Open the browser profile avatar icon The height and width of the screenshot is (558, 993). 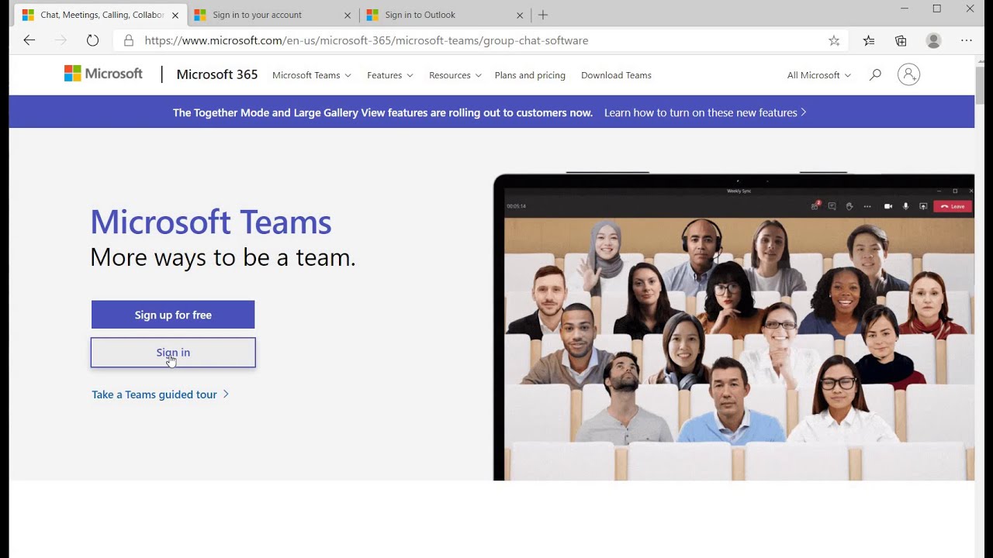tap(933, 40)
